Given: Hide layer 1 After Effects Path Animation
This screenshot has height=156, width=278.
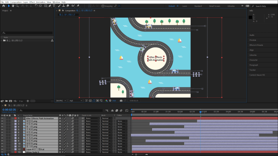Looking at the screenshot, I should [x=2, y=118].
